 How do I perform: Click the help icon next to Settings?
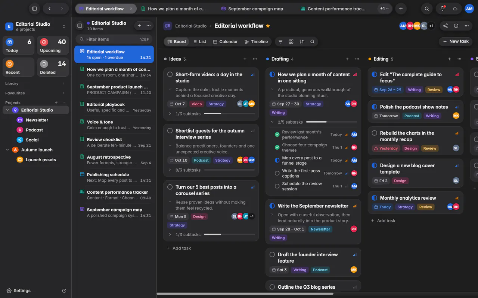[x=64, y=291]
